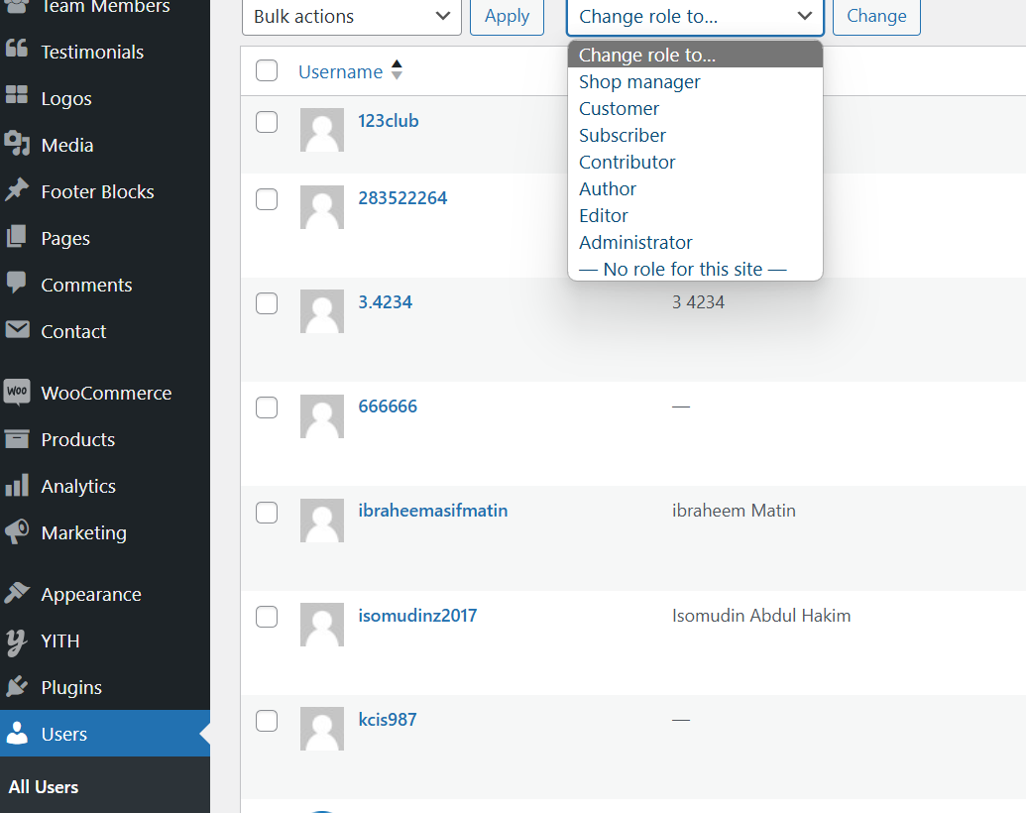
Task: Select Subscriber in the role dropdown menu
Action: (623, 135)
